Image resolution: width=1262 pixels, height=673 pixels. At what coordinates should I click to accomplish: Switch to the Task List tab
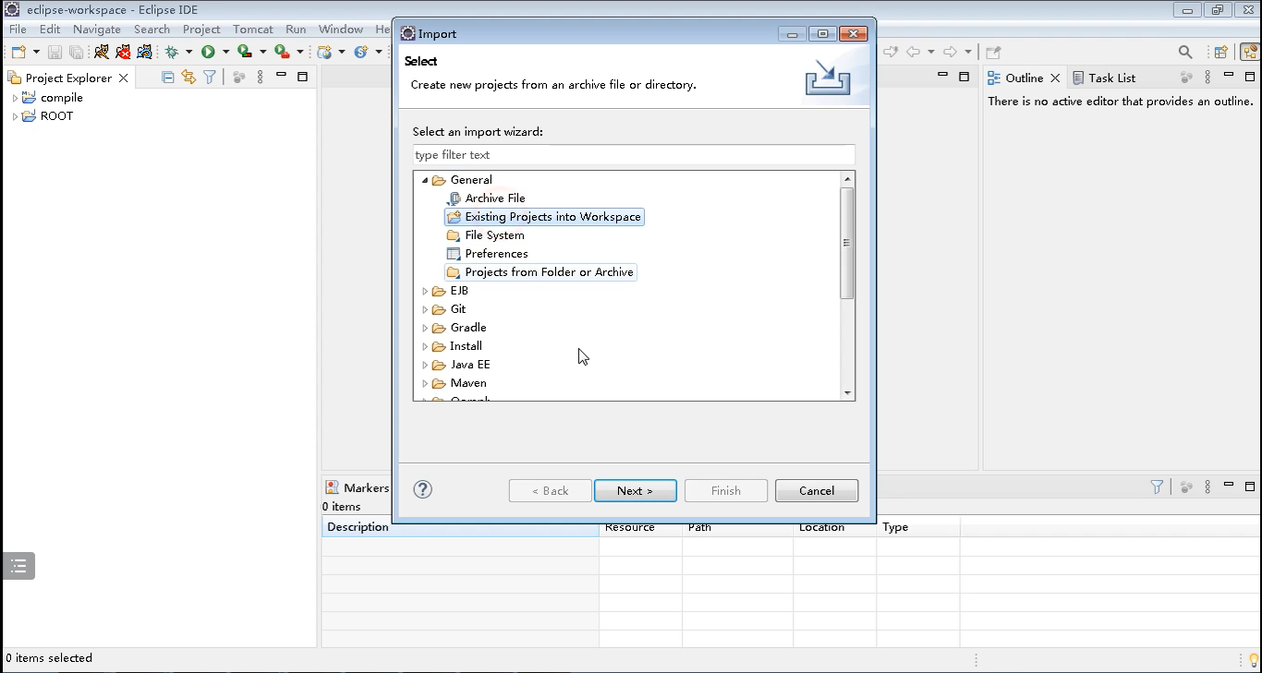click(1104, 78)
